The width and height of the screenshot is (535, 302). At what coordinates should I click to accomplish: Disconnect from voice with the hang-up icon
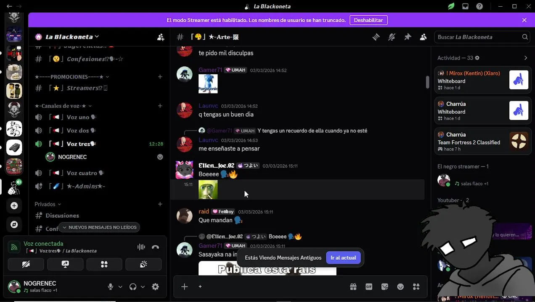pos(155,247)
